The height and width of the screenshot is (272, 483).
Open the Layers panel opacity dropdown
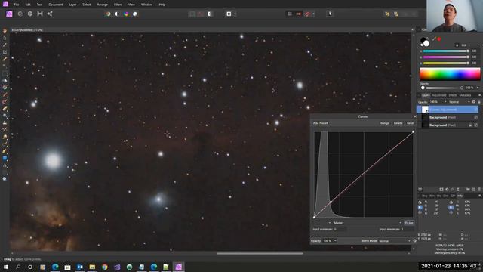pyautogui.click(x=445, y=102)
